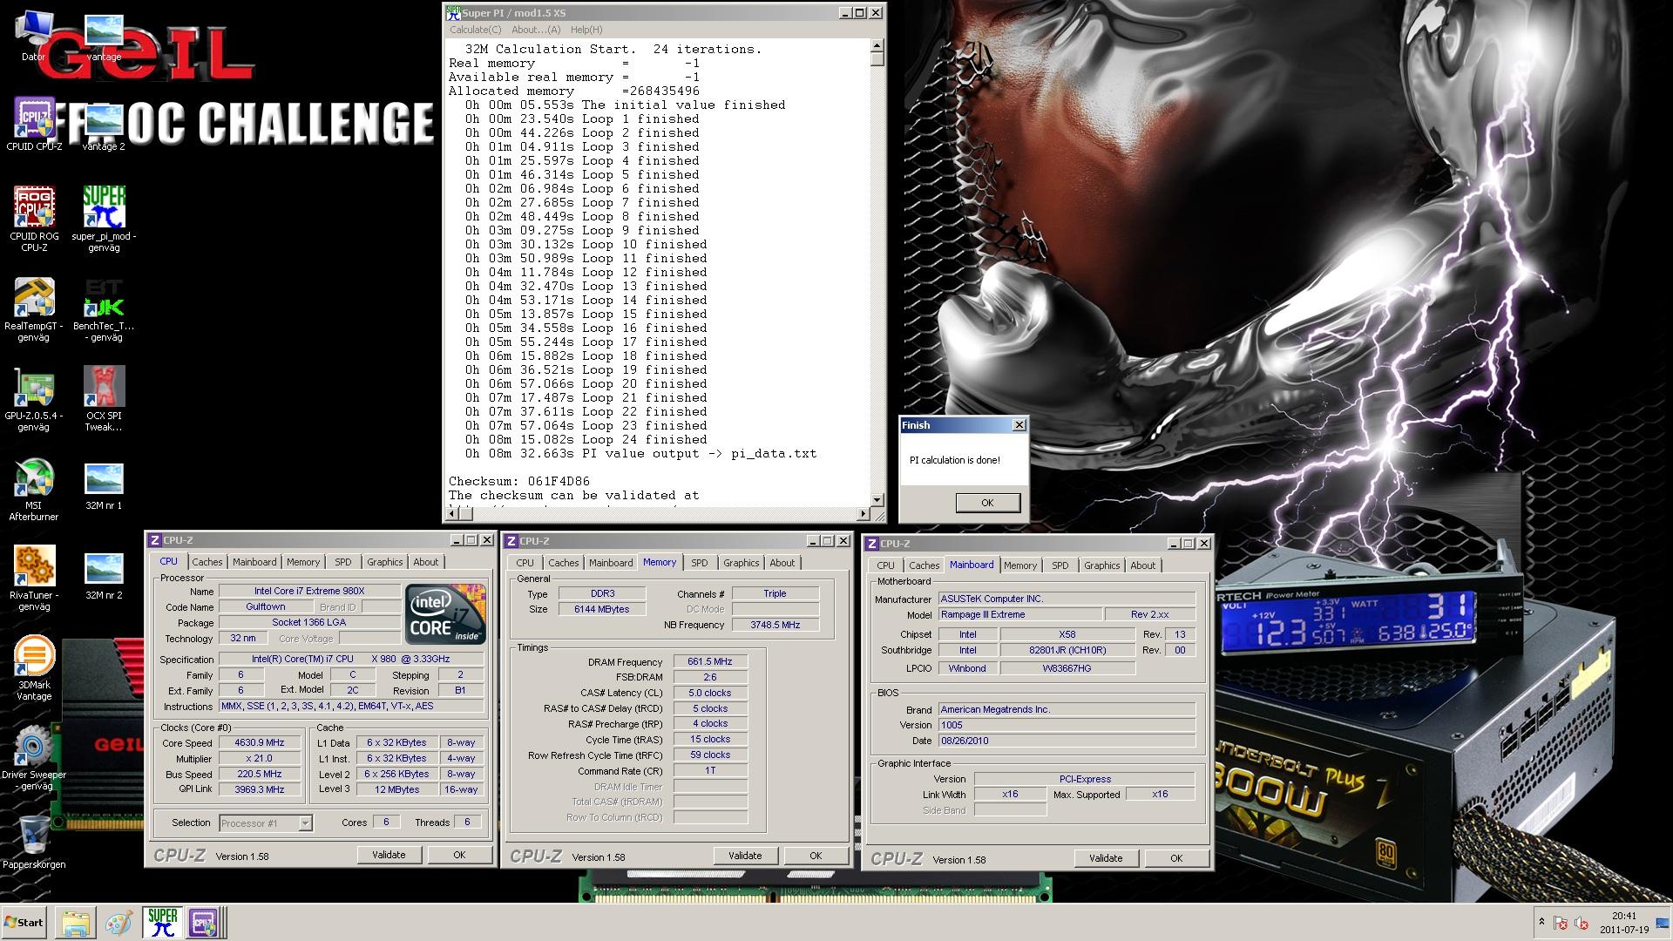The width and height of the screenshot is (1673, 941).
Task: Switch to CPU-Z taskbar button
Action: (204, 923)
